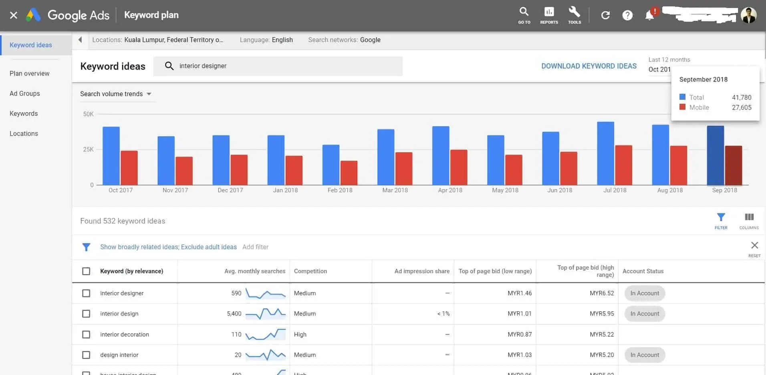Click 'Show broadly related ideas' filter link

pos(168,247)
